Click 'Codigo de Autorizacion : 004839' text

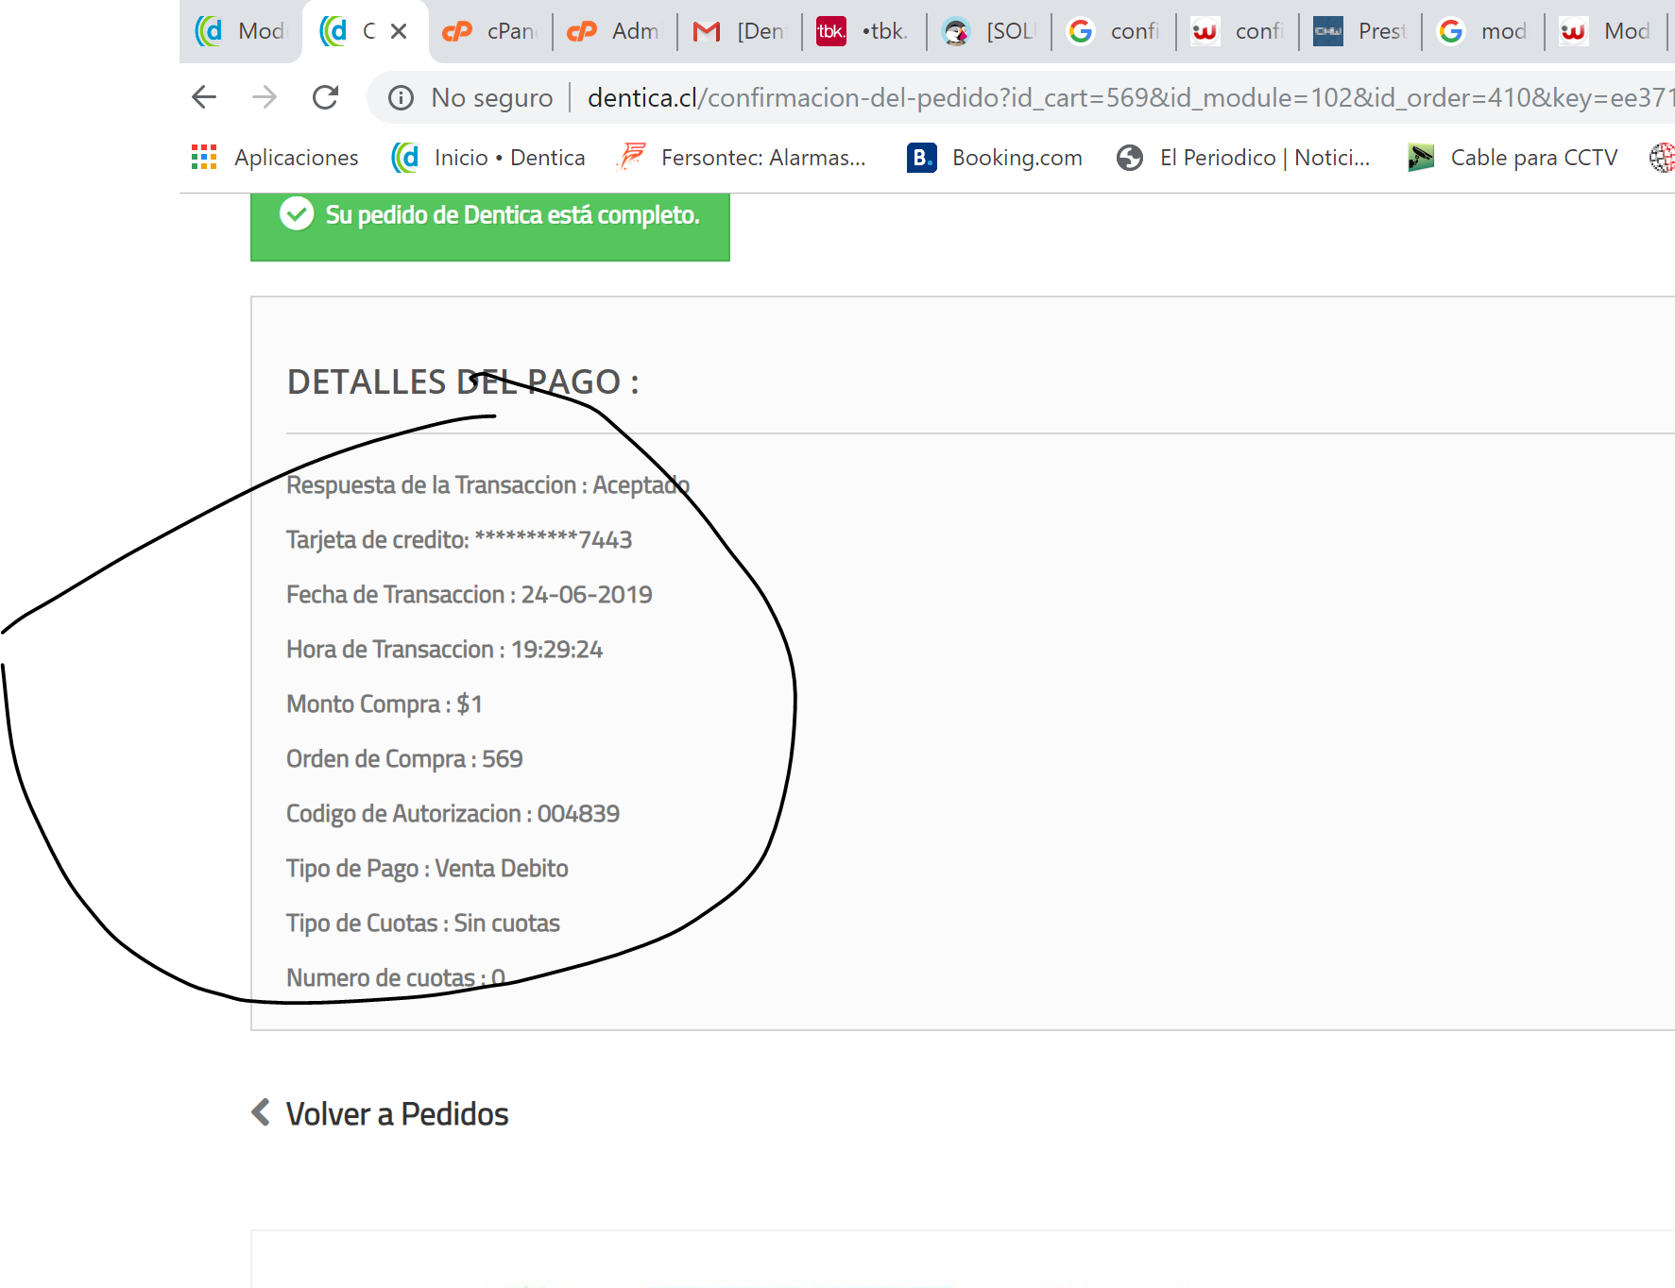(453, 814)
